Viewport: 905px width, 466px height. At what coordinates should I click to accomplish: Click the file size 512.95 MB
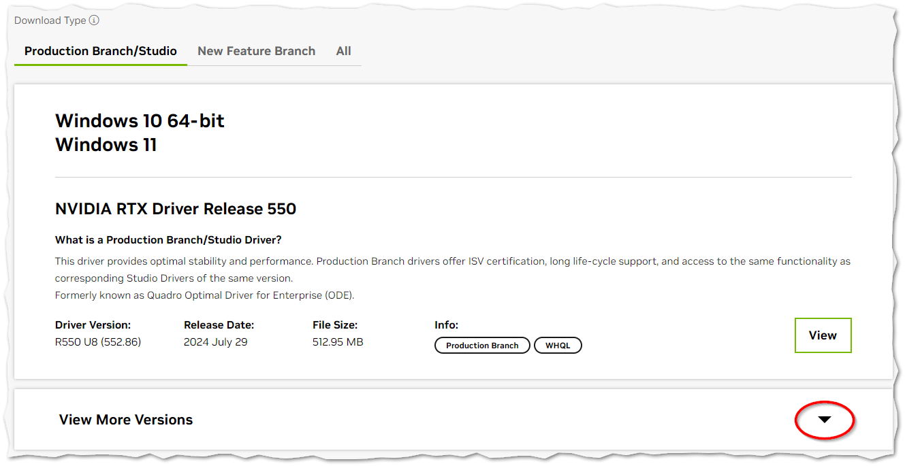[338, 342]
